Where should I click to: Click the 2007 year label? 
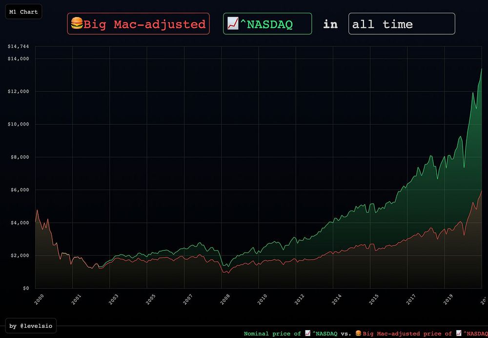(188, 299)
